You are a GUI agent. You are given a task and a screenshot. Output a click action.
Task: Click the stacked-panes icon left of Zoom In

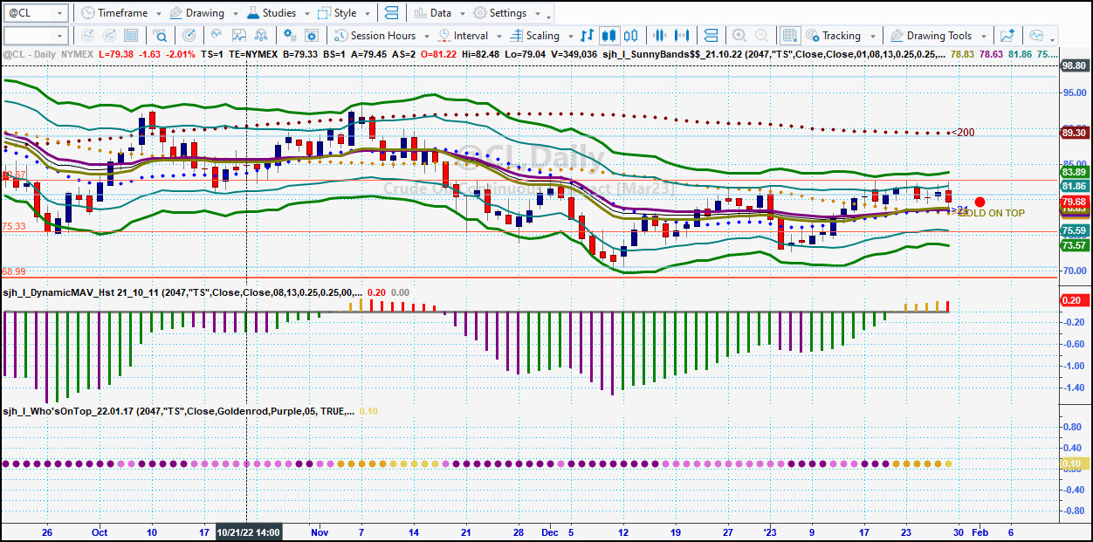click(x=711, y=36)
